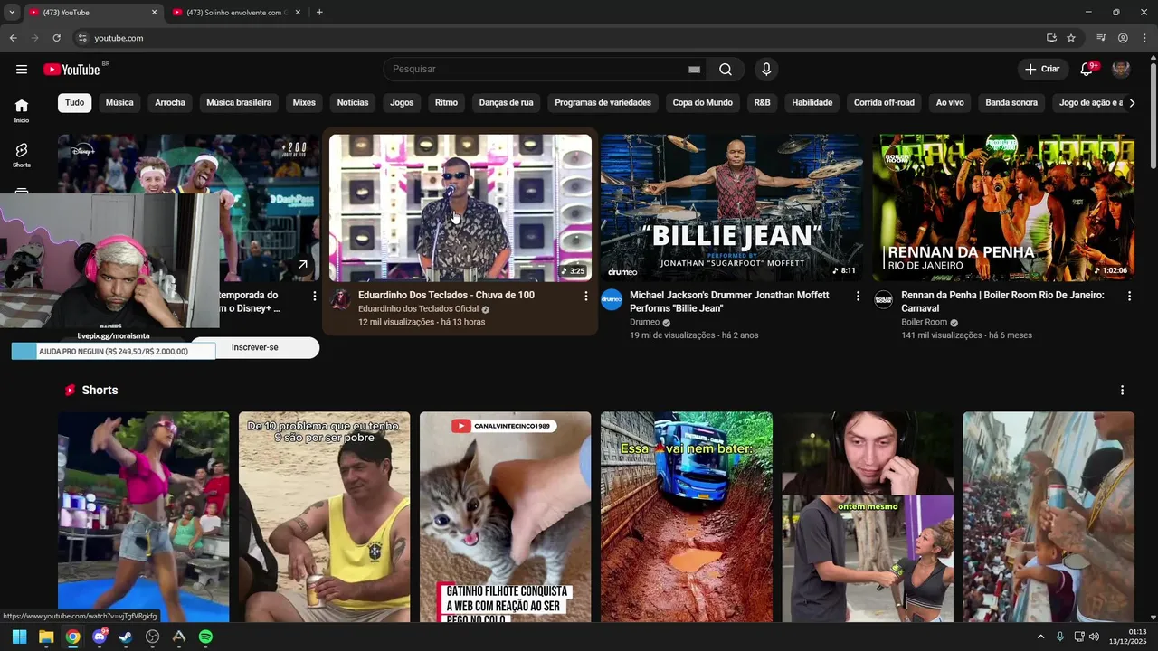View site information icon beside URL

pos(82,38)
